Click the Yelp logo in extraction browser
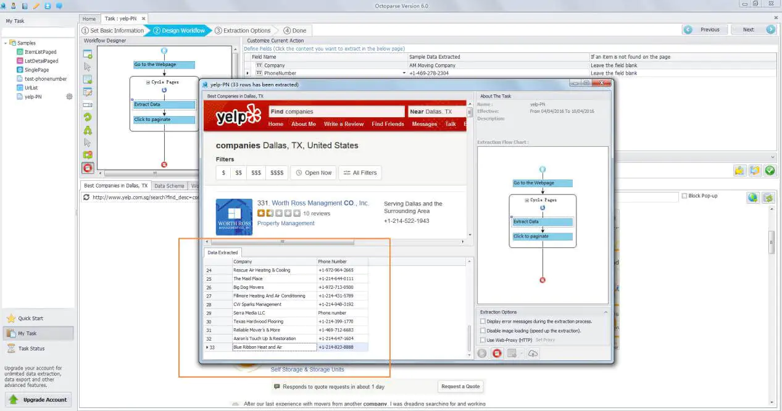Screen dimensions: 782x411 pos(238,116)
